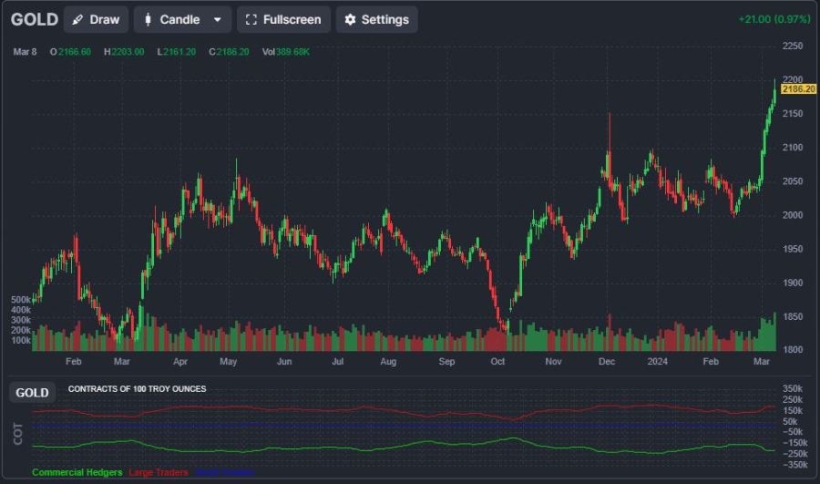Click the Settings gear icon

click(x=350, y=19)
